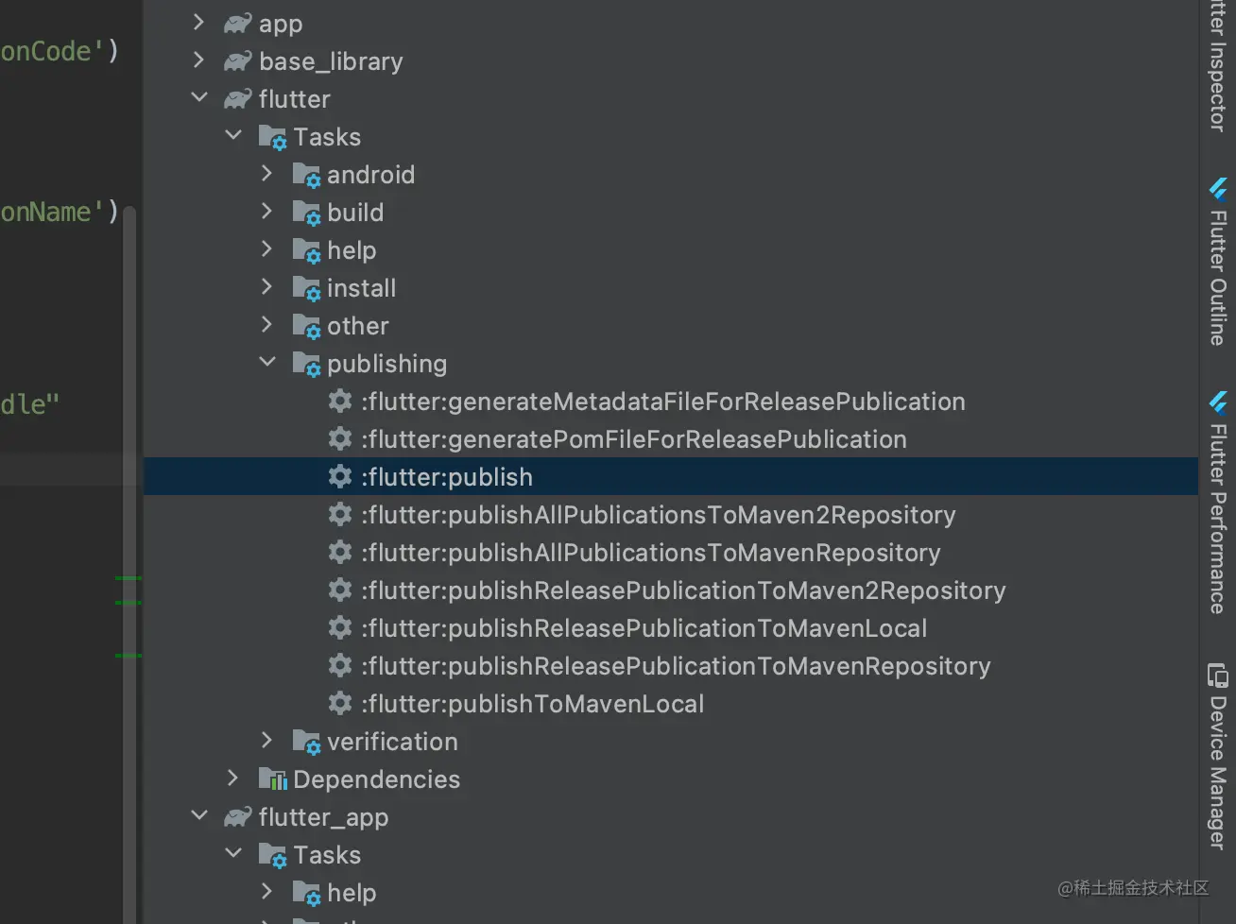1236x924 pixels.
Task: Click the flutter_app Gradle elephant icon
Action: (237, 817)
